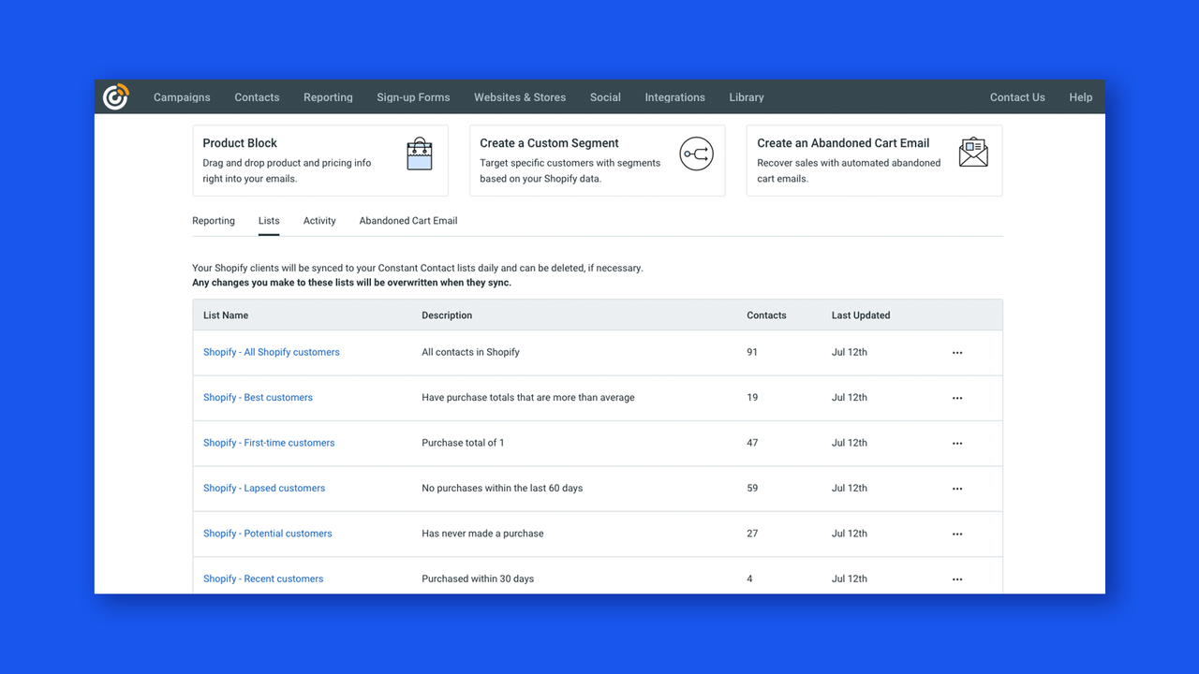This screenshot has width=1199, height=674.
Task: Open Reporting in the top navigation
Action: click(x=328, y=97)
